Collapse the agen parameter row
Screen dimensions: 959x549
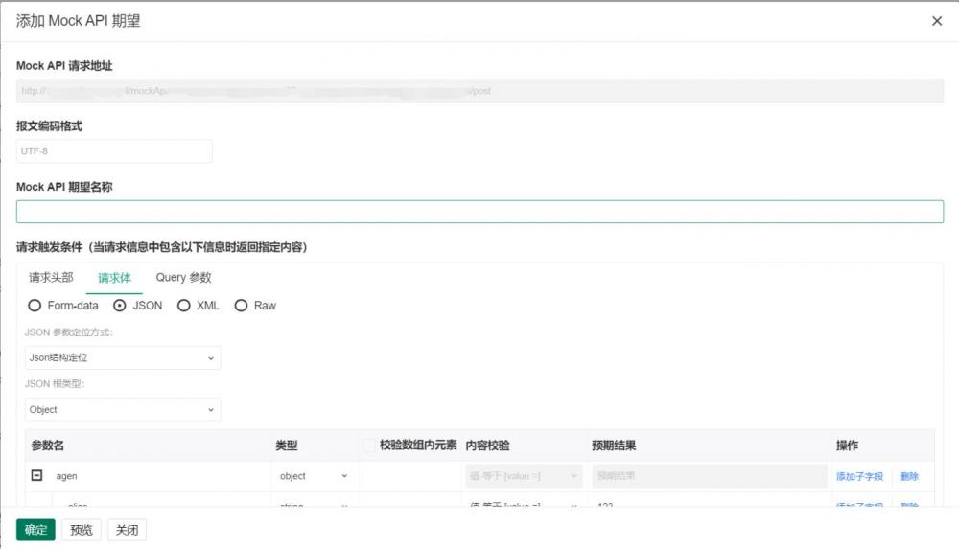(x=37, y=475)
